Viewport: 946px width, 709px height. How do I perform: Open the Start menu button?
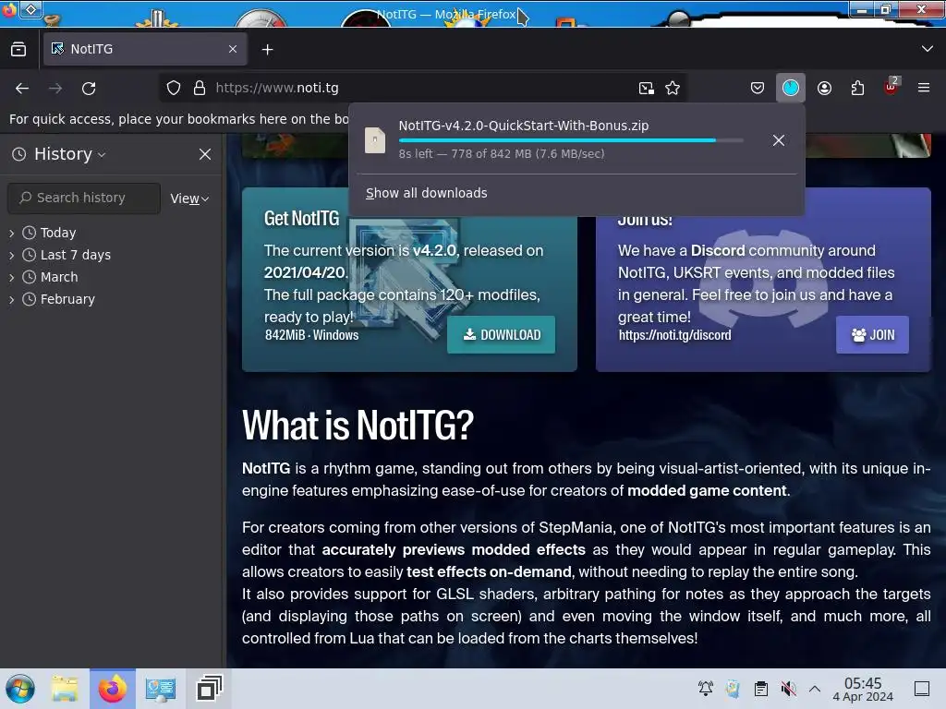tap(20, 689)
